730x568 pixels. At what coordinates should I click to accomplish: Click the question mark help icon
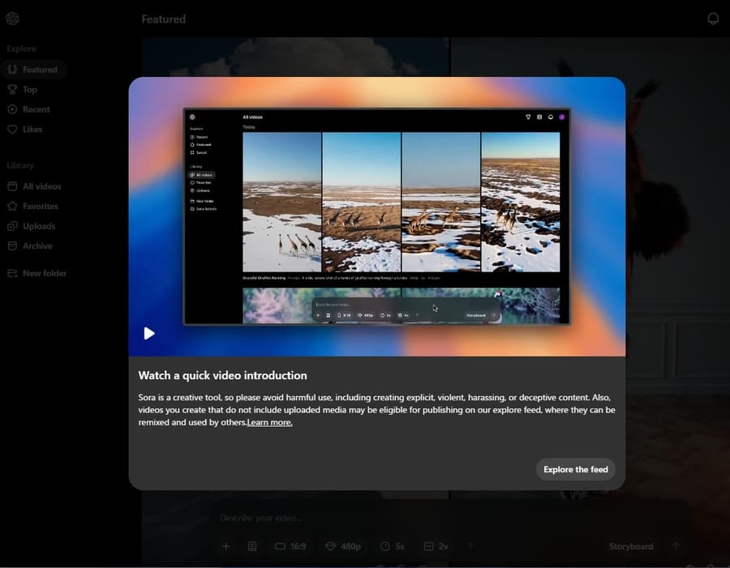coord(470,547)
